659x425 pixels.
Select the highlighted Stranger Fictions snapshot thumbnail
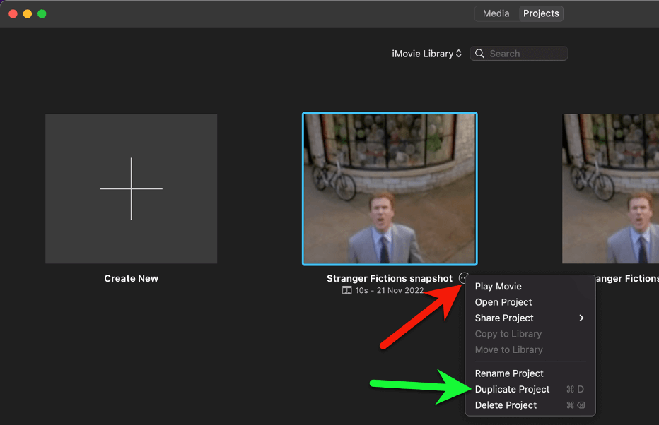pyautogui.click(x=390, y=188)
